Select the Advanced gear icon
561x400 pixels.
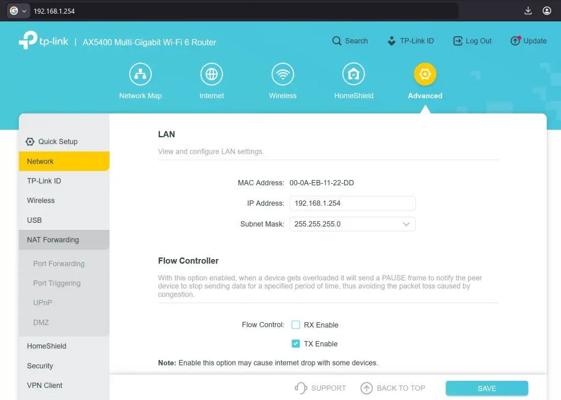[425, 74]
